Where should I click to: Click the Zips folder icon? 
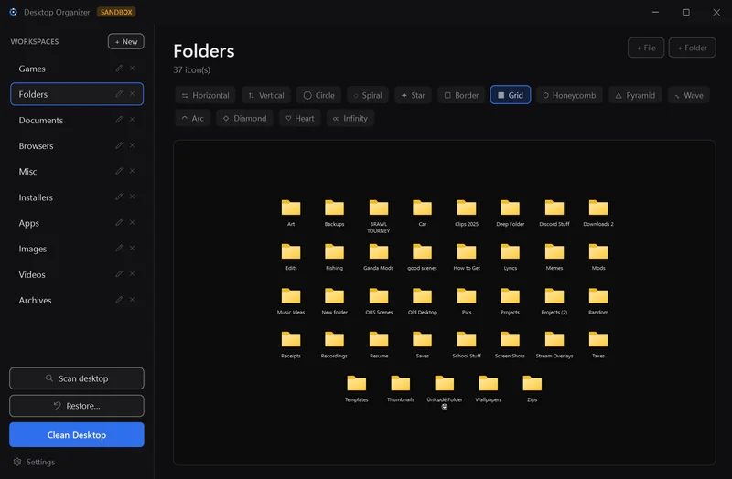533,383
